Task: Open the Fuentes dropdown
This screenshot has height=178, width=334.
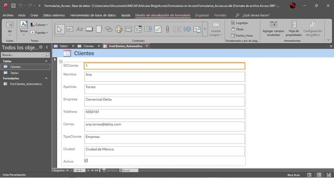Action: point(39,33)
